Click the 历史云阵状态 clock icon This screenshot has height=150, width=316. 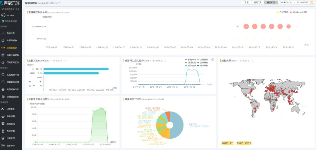(3, 62)
